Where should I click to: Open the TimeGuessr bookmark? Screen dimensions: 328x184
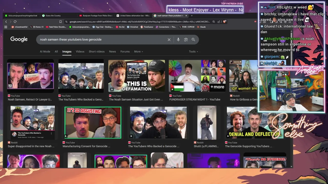(x=147, y=27)
